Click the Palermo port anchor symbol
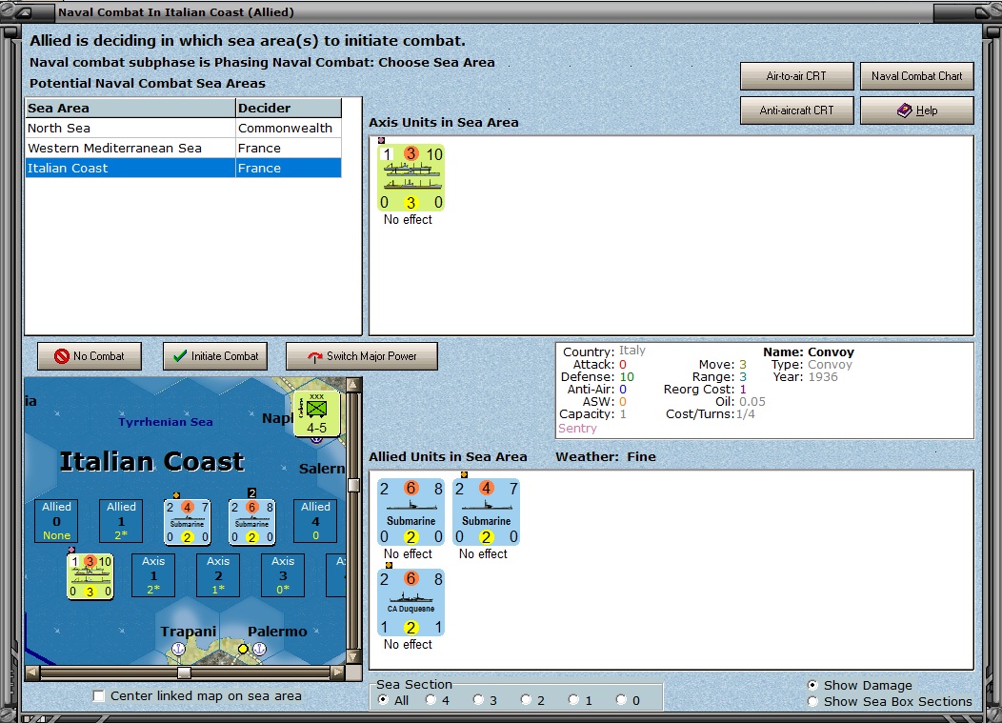This screenshot has width=1002, height=723. click(259, 649)
